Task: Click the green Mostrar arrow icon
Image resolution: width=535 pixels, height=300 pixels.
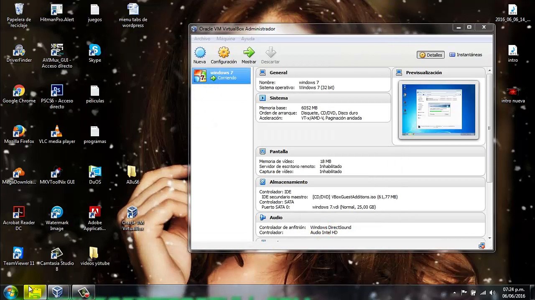Action: point(249,52)
